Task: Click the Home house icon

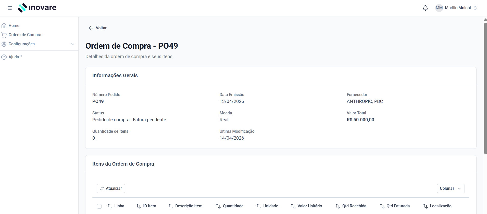Action: [4, 26]
